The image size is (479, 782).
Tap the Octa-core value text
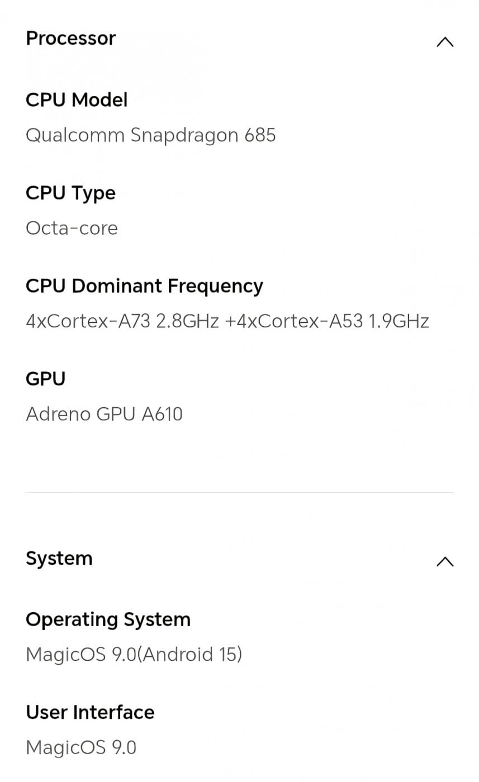72,228
